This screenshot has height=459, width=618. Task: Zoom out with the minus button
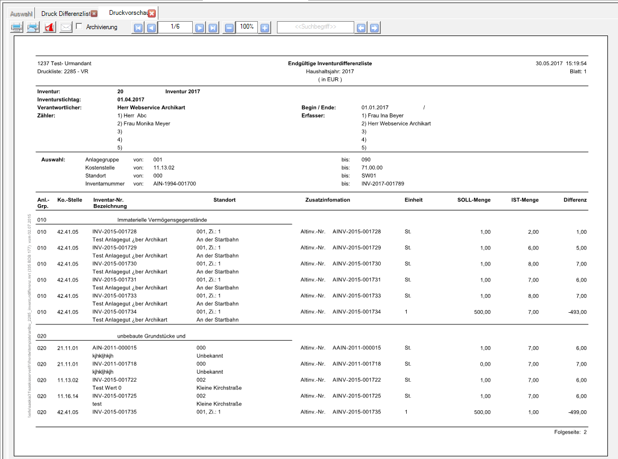click(229, 28)
